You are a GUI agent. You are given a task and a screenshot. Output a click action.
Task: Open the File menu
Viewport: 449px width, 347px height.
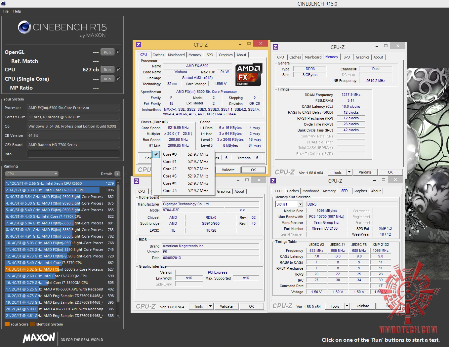[6, 11]
